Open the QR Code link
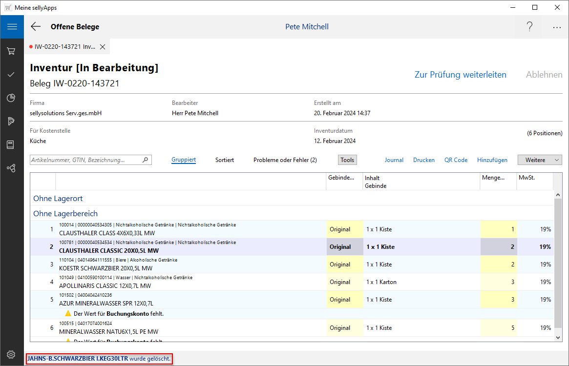The width and height of the screenshot is (569, 366). click(456, 160)
